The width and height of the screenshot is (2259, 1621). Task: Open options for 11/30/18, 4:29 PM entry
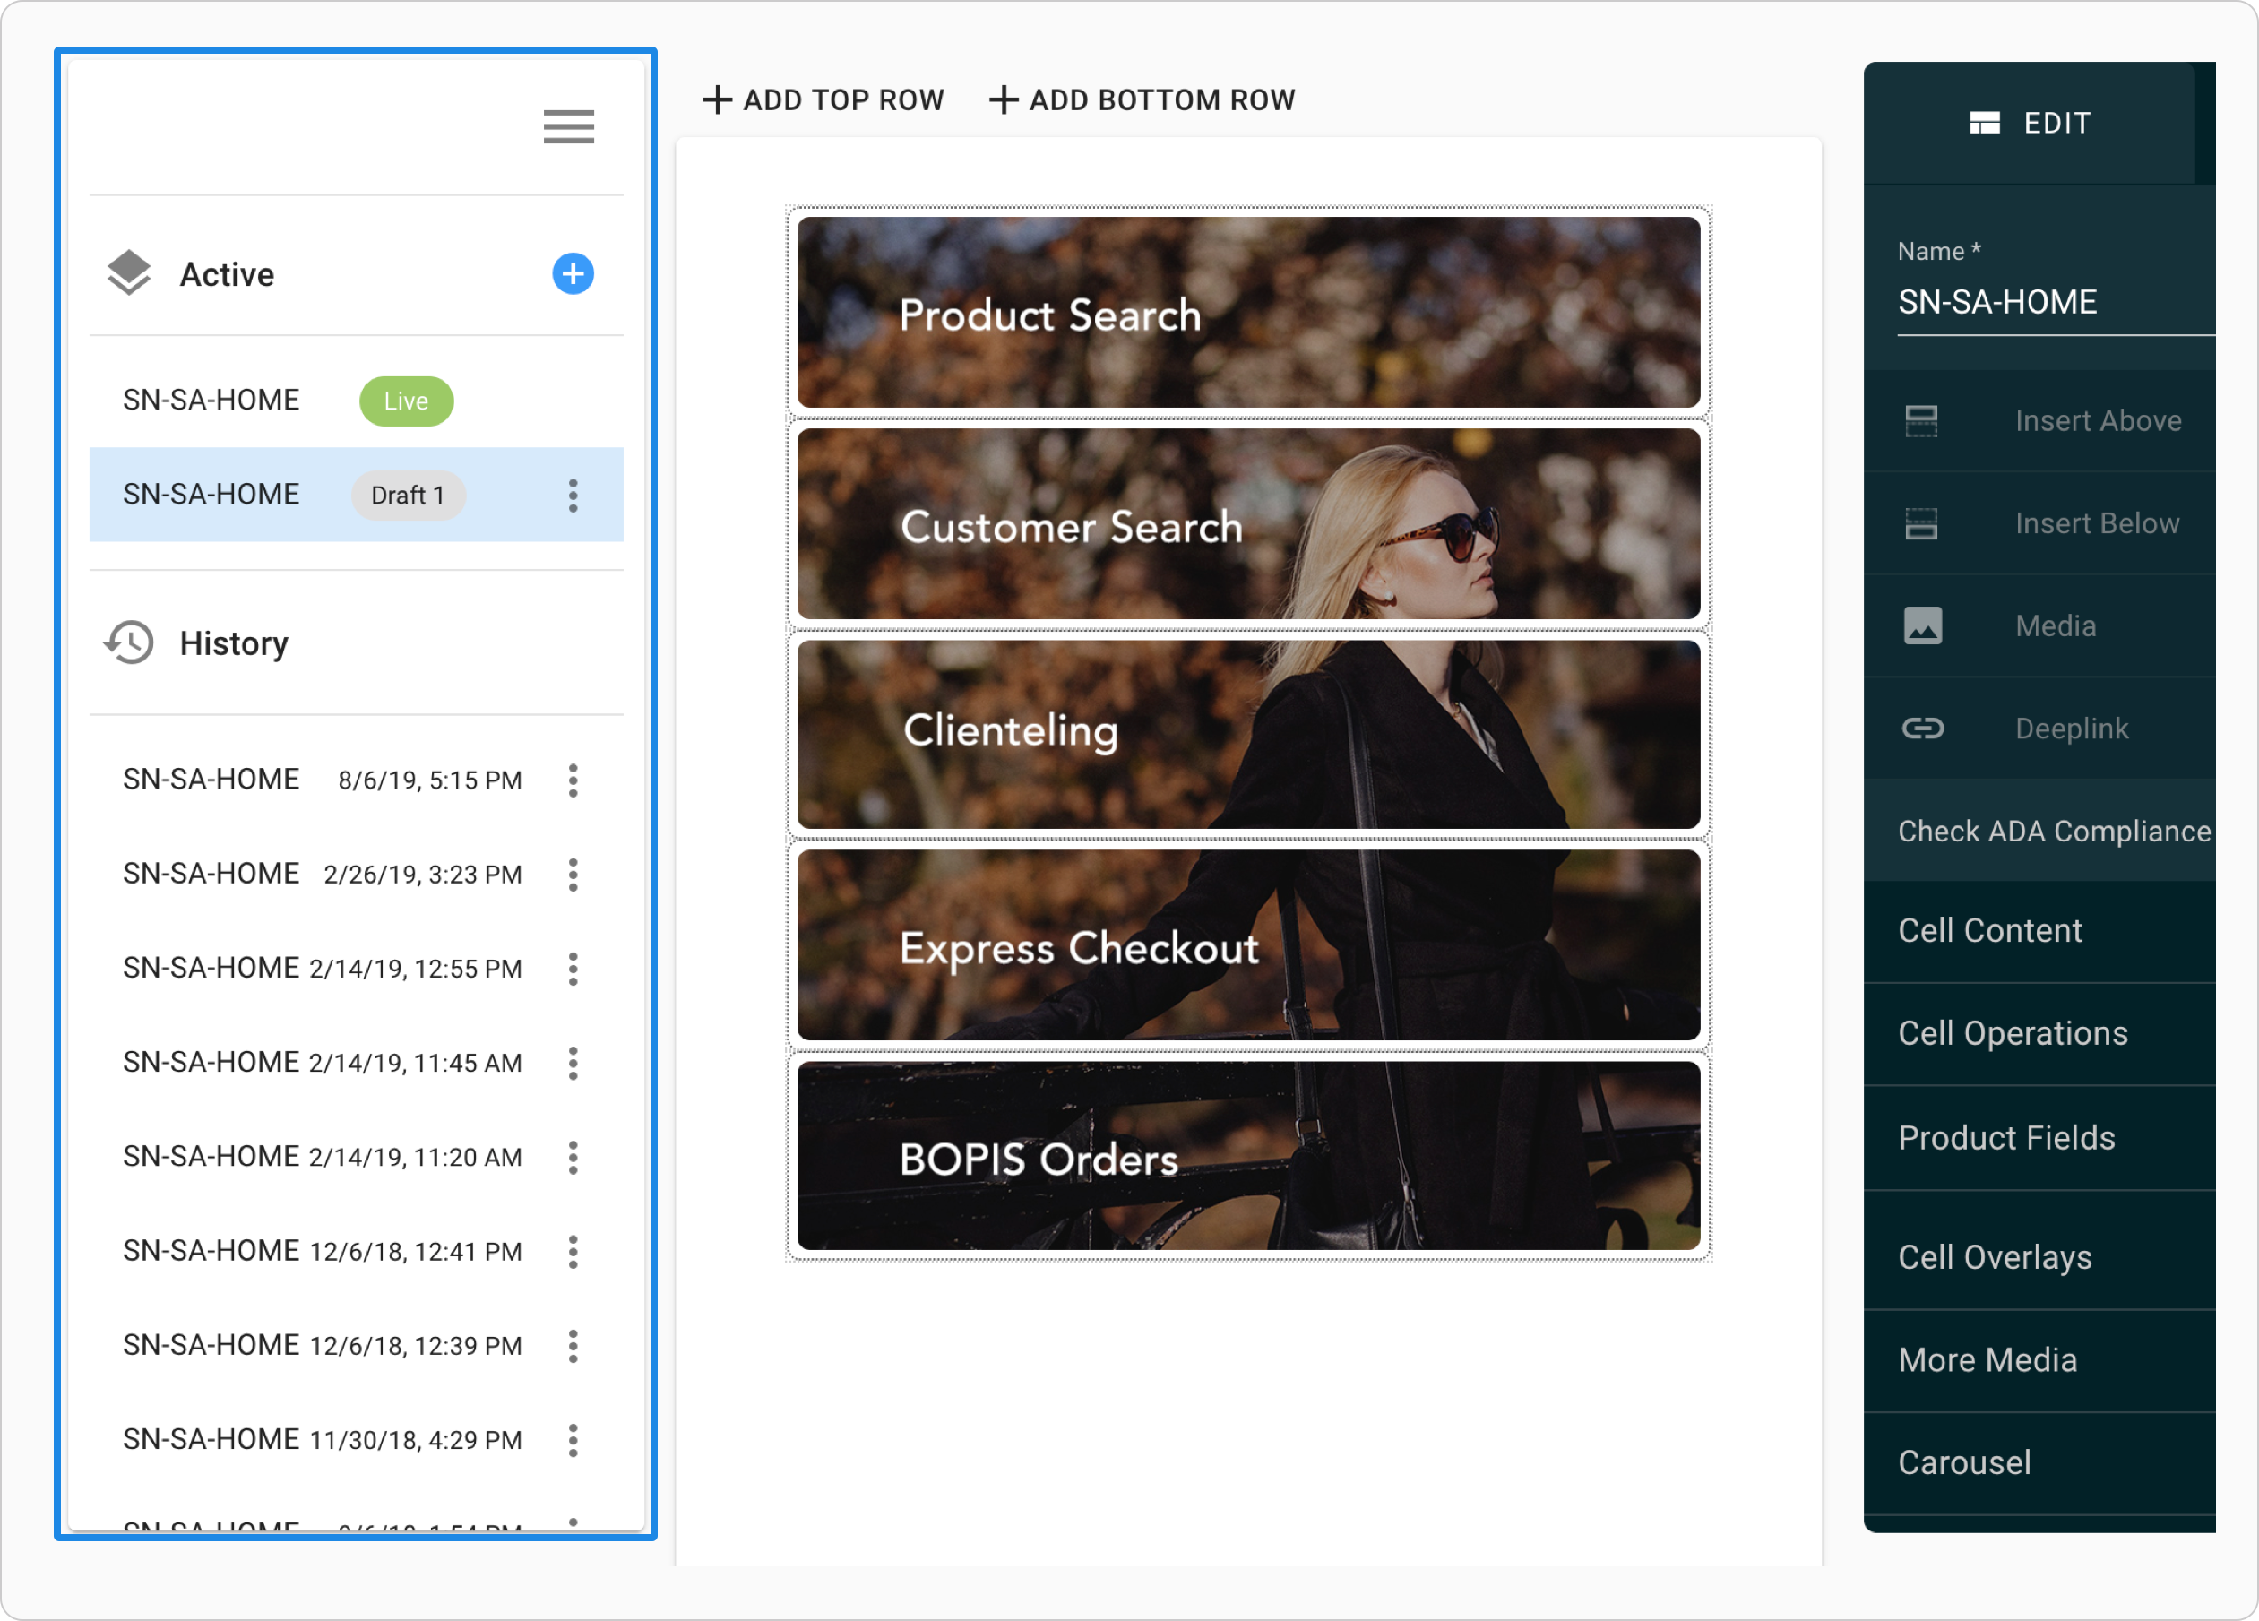click(573, 1440)
